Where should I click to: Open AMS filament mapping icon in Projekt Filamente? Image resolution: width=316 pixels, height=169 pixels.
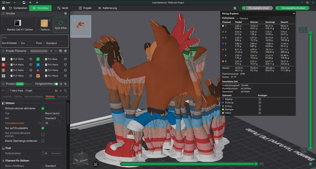(x=60, y=51)
